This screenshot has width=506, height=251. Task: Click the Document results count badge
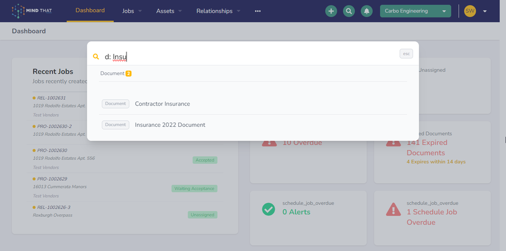pos(129,74)
